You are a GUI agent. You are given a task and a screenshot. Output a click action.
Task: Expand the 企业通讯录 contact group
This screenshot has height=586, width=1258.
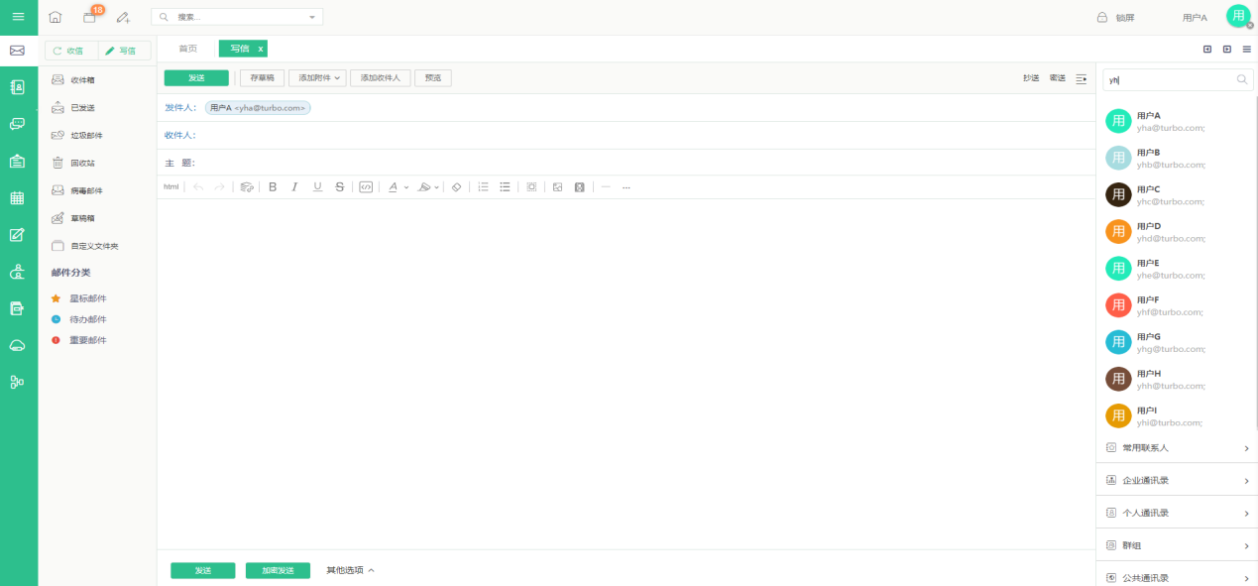coord(1177,481)
